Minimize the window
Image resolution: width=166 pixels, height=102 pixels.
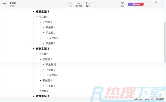(149, 2)
